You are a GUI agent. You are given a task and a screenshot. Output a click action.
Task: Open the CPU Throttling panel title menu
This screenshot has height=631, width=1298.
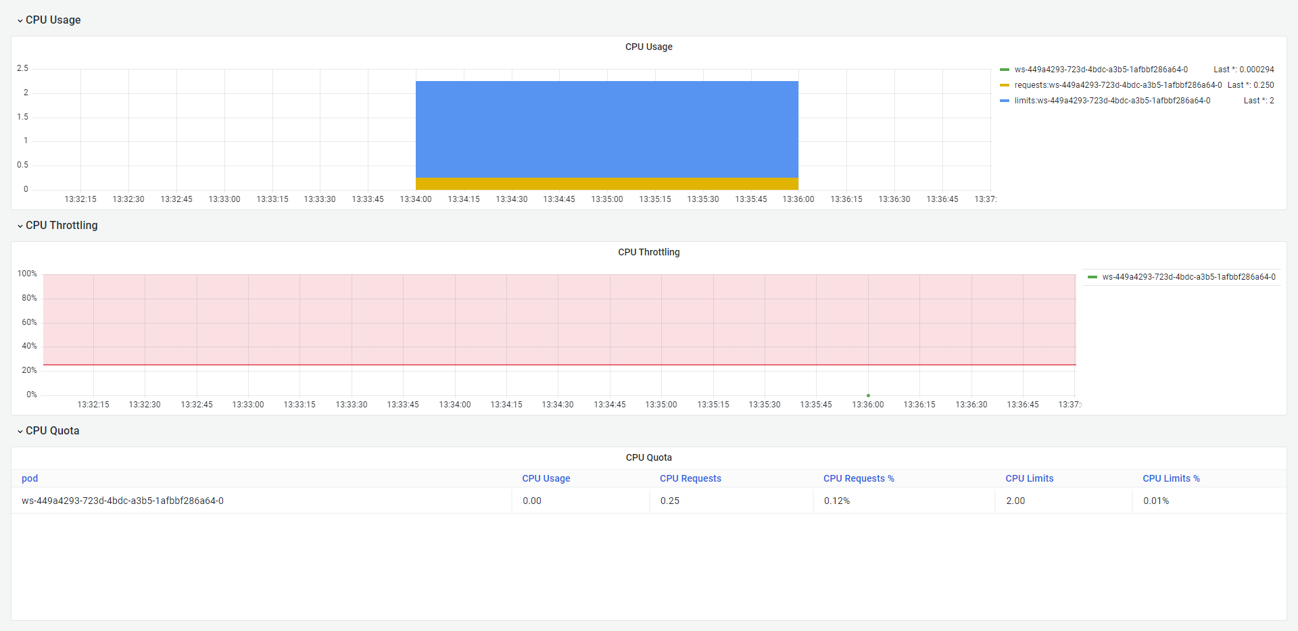[x=648, y=252]
